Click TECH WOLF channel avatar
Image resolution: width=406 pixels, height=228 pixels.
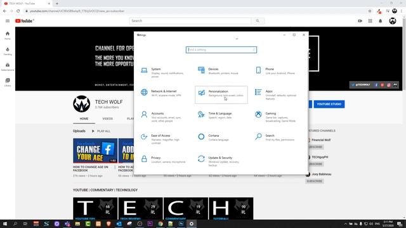(x=82, y=104)
